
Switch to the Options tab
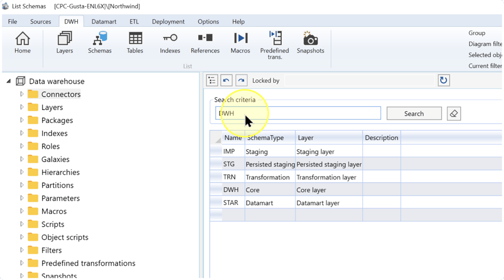208,21
